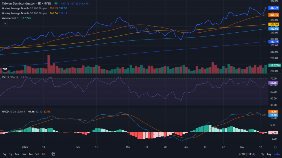Click the 396.15 orange price axis label

point(273,15)
